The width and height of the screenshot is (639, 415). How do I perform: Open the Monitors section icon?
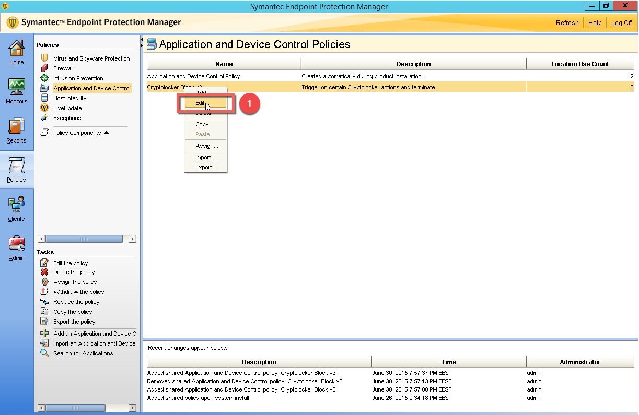[16, 87]
